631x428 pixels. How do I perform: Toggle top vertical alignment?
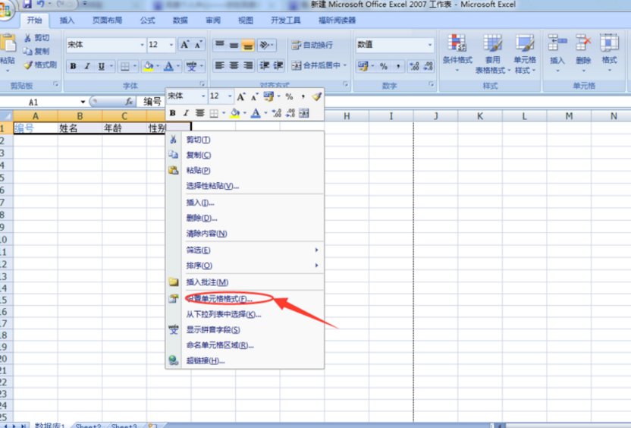[x=220, y=44]
